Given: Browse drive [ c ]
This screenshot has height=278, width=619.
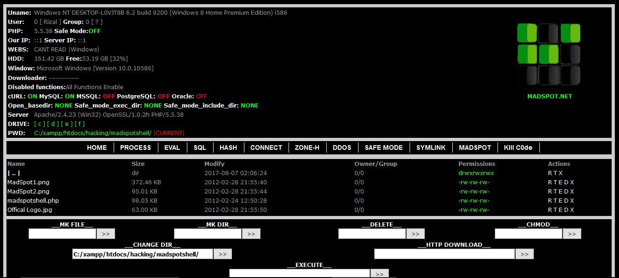Looking at the screenshot, I should pos(39,124).
